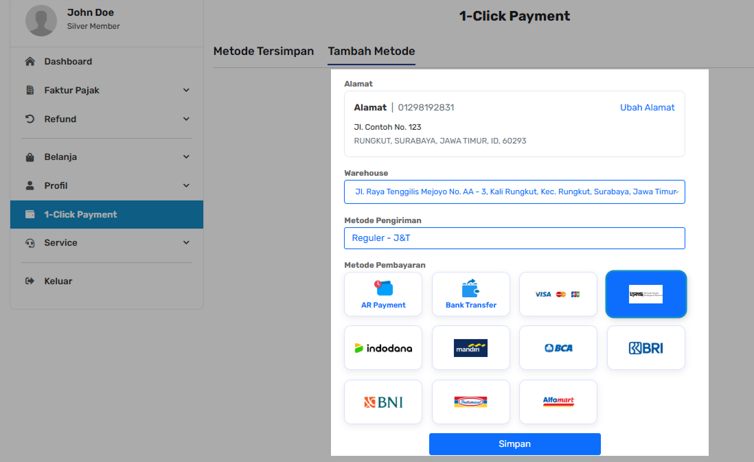Open the Faktur Pajak menu label
This screenshot has height=462, width=754.
[x=71, y=90]
